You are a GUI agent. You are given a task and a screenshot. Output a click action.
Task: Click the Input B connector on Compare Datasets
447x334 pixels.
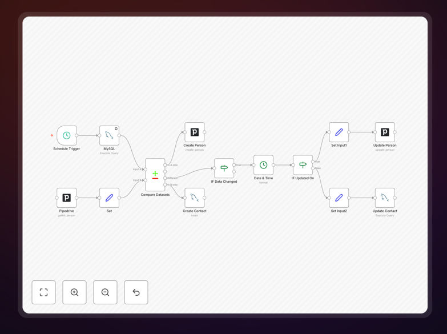click(145, 180)
